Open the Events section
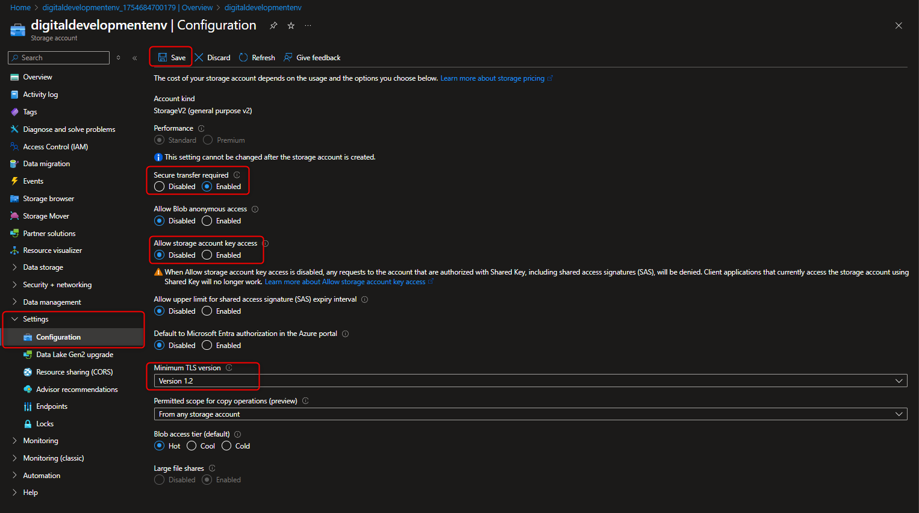Viewport: 919px width, 513px height. tap(35, 181)
